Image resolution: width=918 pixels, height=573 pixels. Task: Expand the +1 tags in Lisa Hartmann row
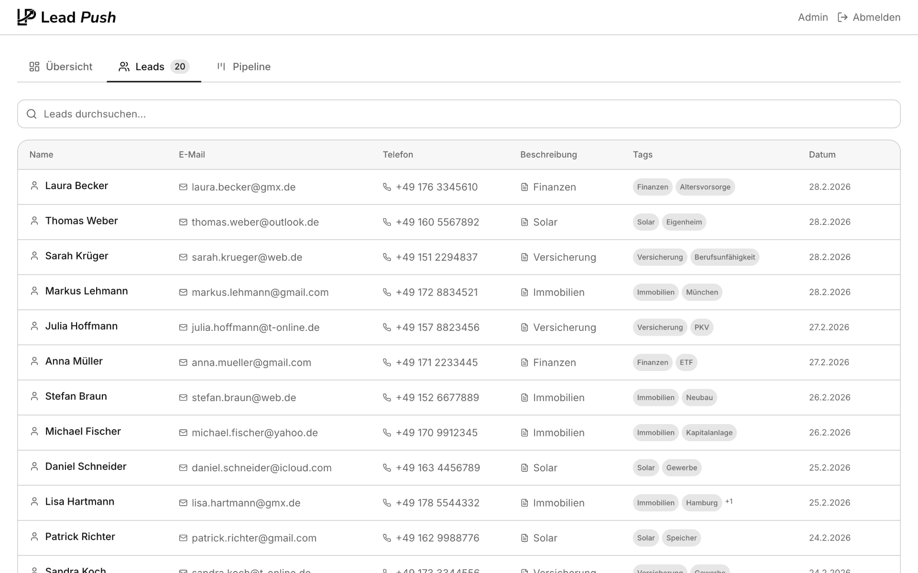729,501
